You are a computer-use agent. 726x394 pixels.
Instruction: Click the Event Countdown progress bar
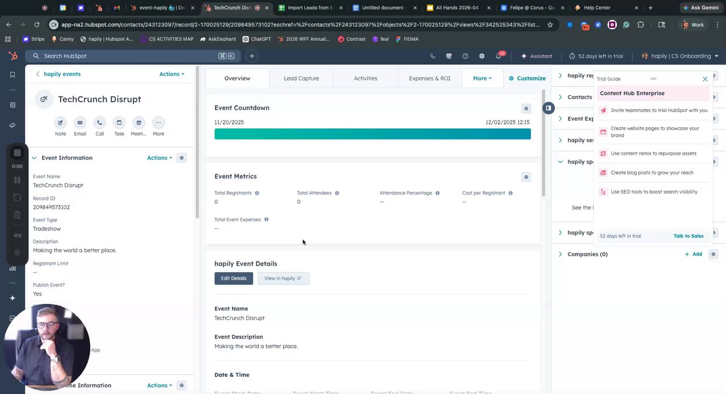(x=373, y=134)
